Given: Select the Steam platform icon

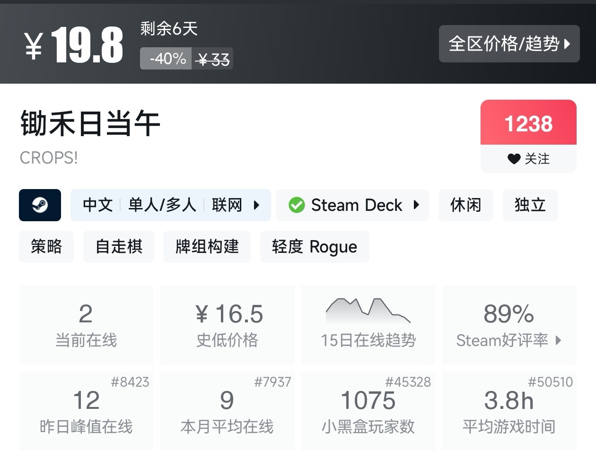Looking at the screenshot, I should 40,205.
